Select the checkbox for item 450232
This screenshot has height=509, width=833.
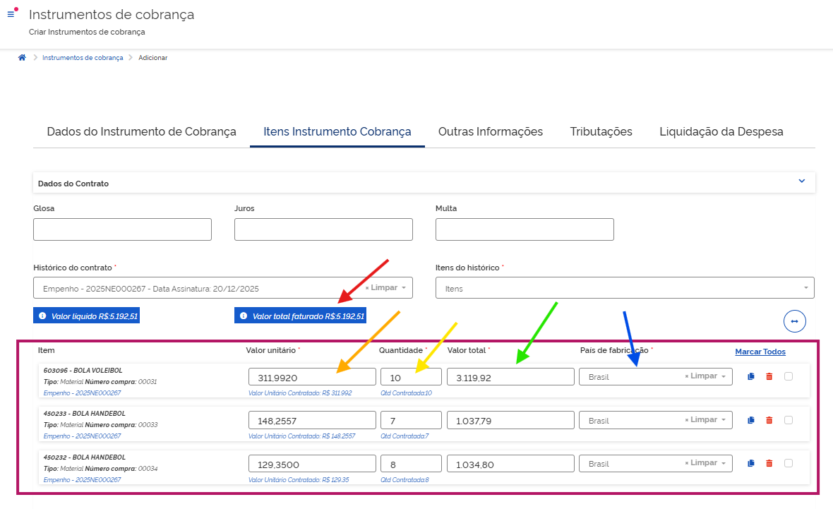789,463
